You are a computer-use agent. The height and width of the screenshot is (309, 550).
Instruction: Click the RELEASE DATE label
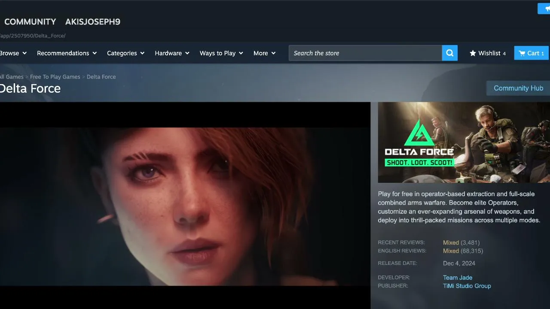tap(397, 263)
